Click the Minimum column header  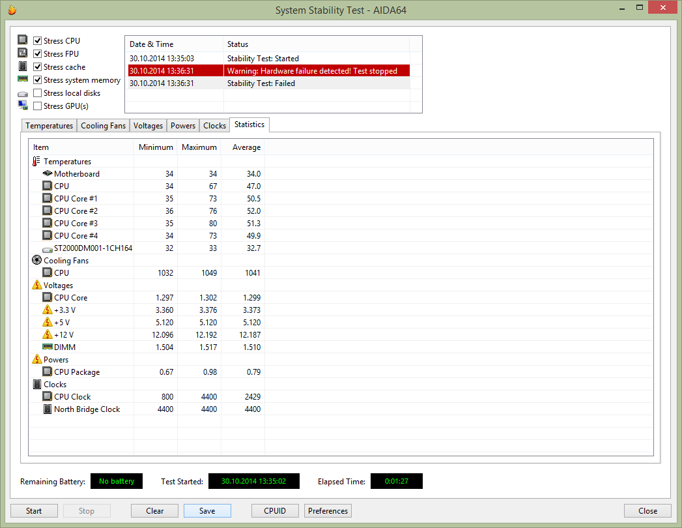point(155,147)
